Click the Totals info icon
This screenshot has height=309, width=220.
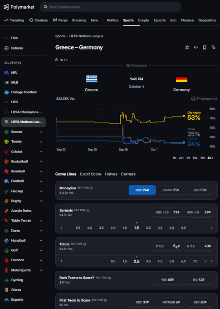[x=84, y=244]
